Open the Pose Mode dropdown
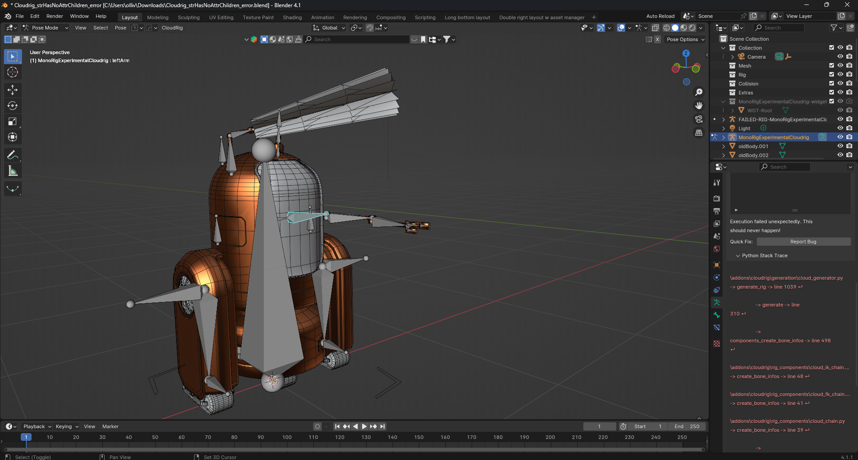The height and width of the screenshot is (460, 858). pos(46,28)
